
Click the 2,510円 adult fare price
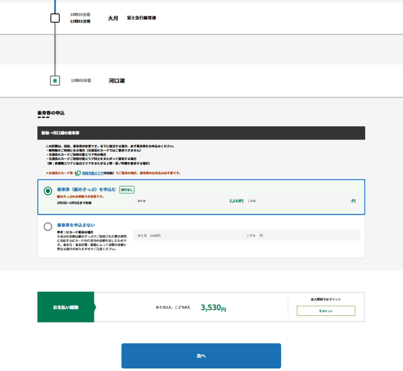[x=236, y=201]
